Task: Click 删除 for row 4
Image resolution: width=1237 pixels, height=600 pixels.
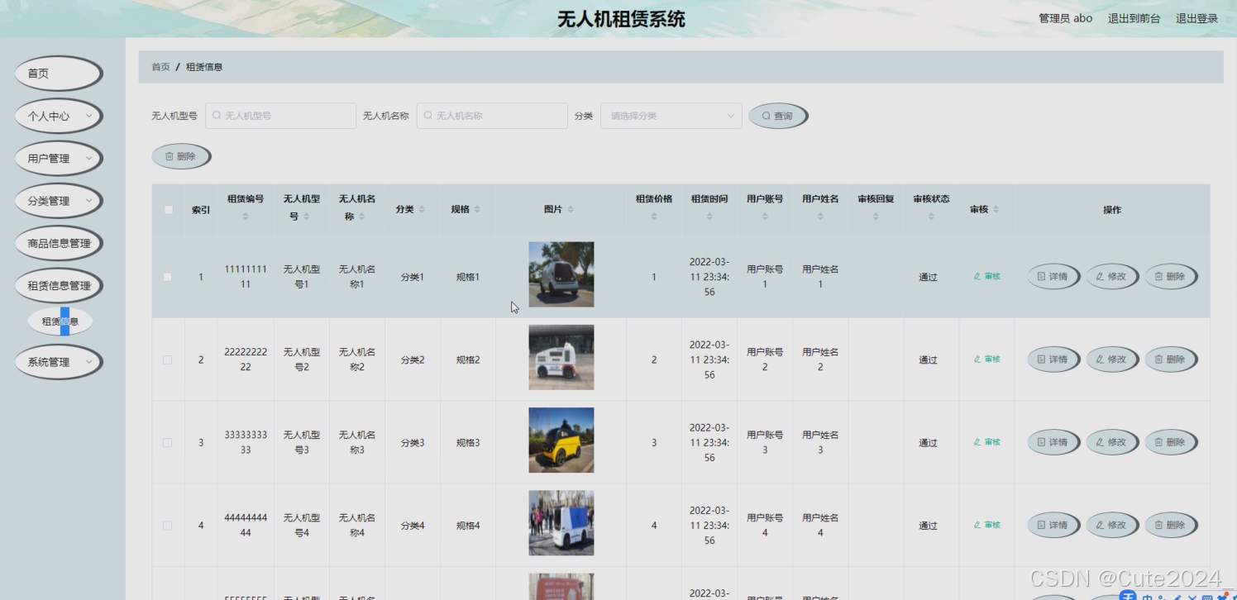Action: (1171, 525)
